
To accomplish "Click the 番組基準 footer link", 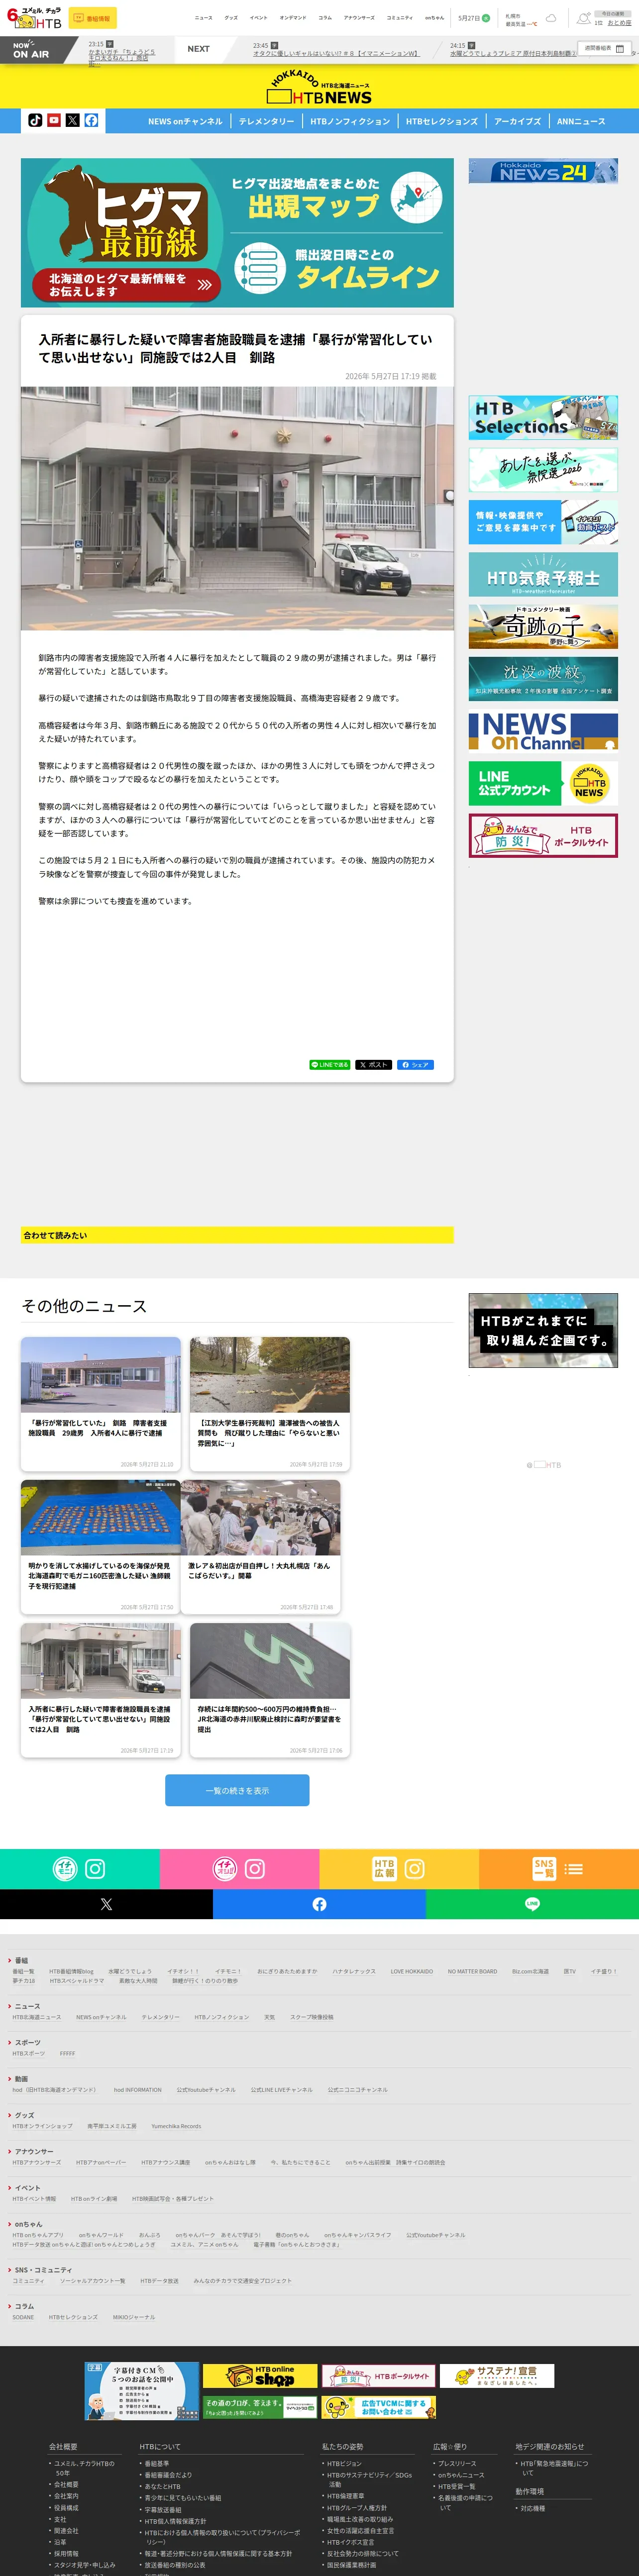I will point(157,2463).
